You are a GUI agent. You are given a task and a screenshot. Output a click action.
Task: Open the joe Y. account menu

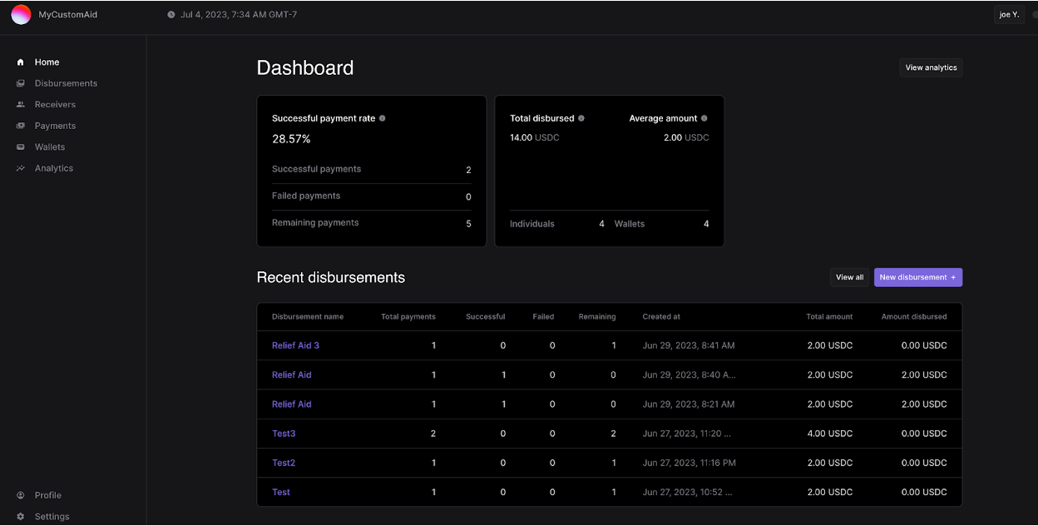(1008, 14)
